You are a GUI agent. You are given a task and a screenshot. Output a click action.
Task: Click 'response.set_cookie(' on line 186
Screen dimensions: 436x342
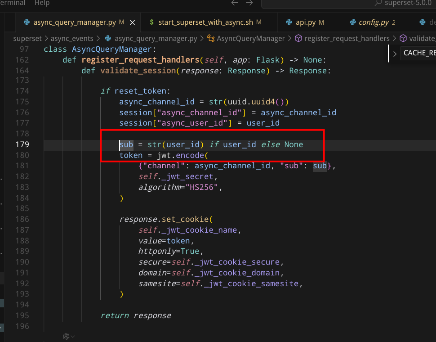point(166,219)
